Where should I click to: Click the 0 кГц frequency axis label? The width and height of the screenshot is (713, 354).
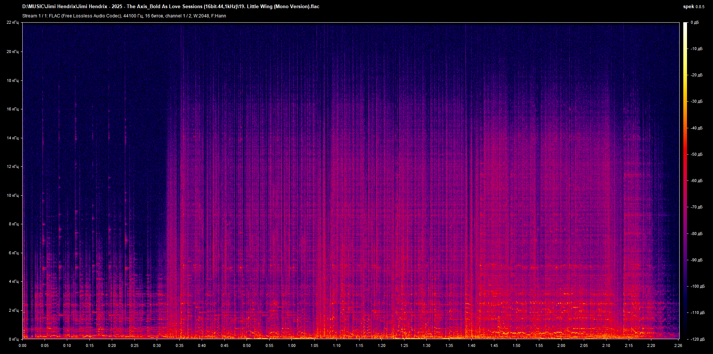[x=14, y=338]
